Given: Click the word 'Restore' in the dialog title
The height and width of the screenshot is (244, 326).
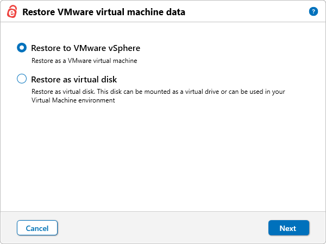Looking at the screenshot, I should click(39, 12).
